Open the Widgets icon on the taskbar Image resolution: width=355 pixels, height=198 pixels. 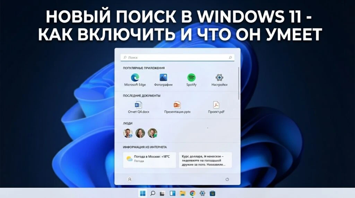(x=172, y=193)
